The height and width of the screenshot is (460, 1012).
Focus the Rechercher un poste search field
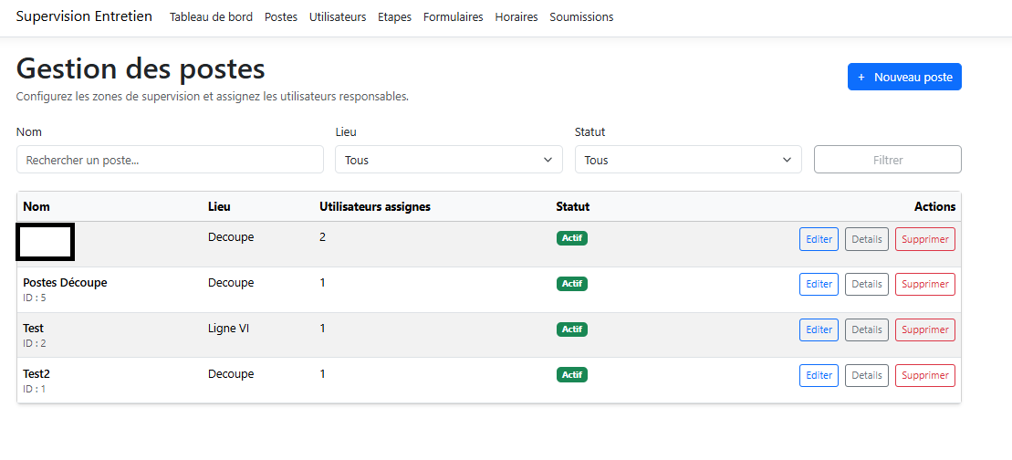(x=170, y=160)
